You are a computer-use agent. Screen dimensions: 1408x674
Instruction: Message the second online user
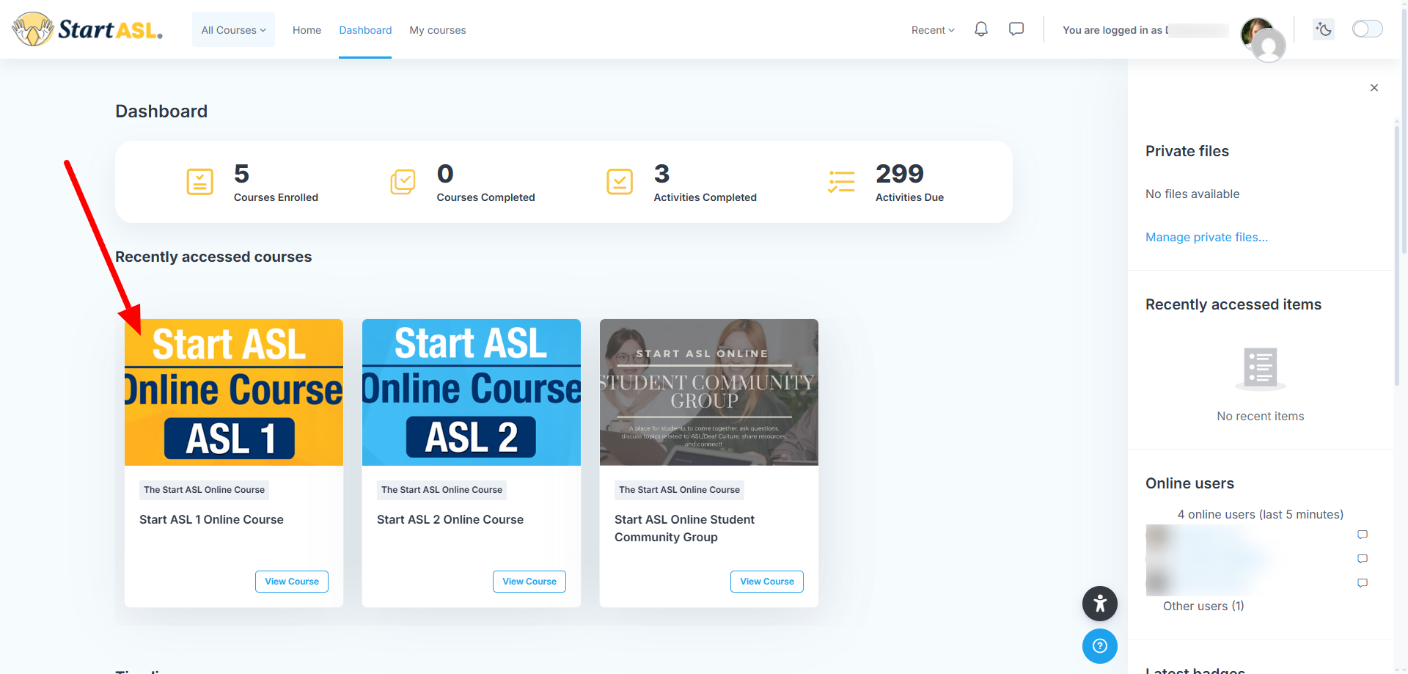coord(1363,559)
